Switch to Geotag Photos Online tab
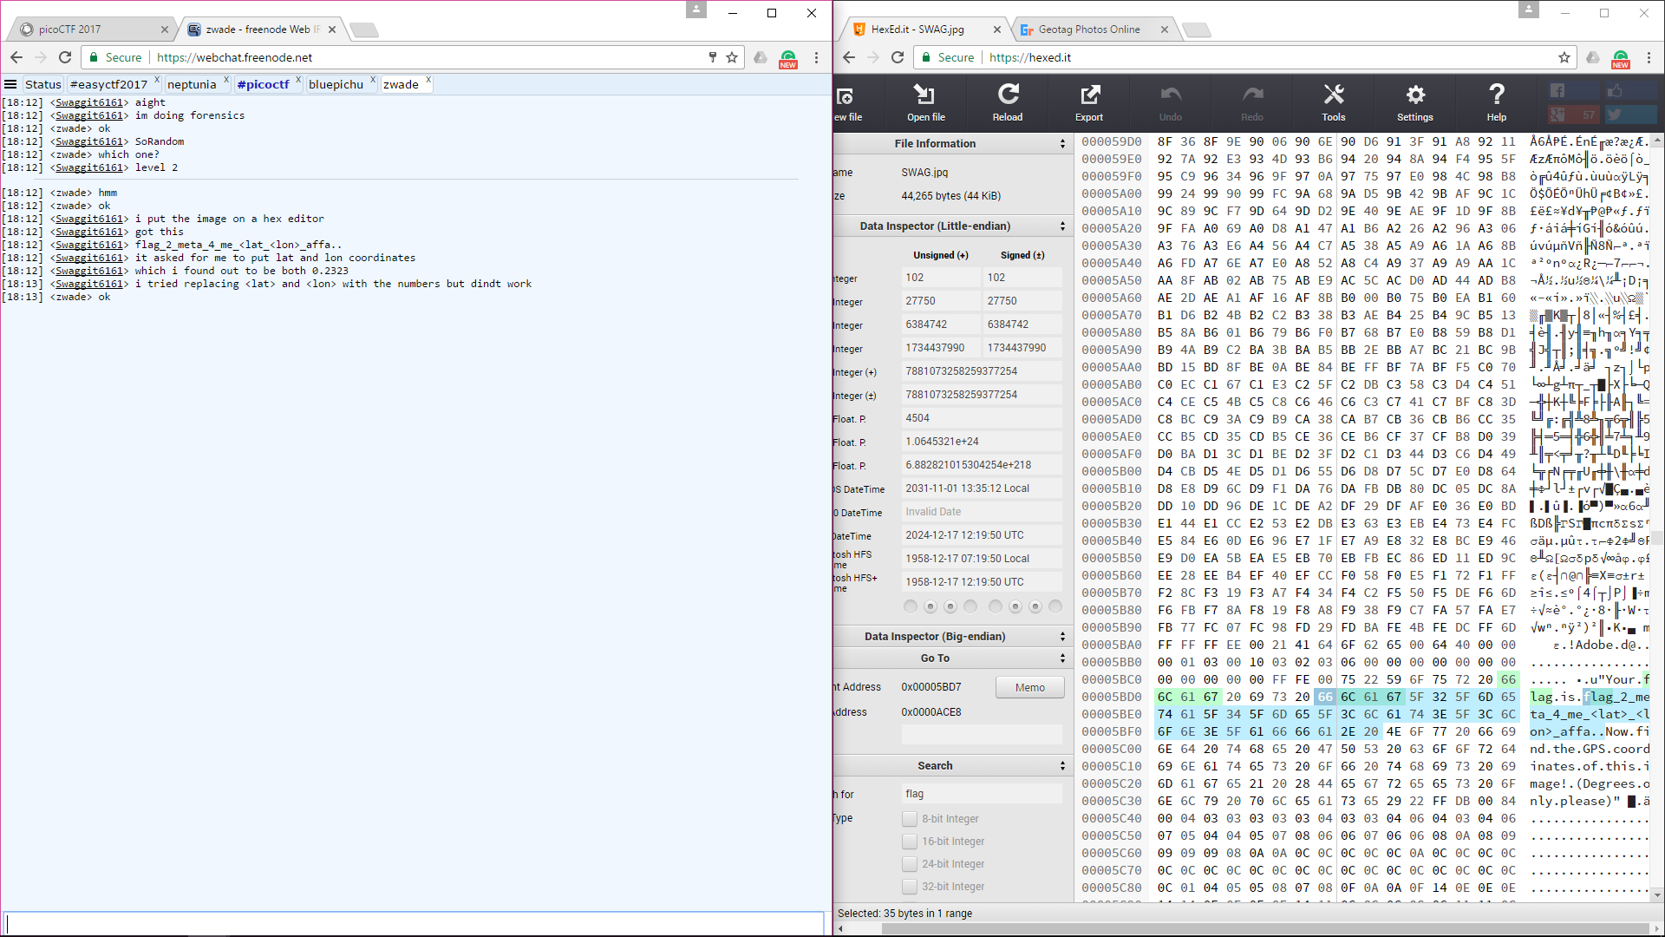1665x937 pixels. point(1091,29)
